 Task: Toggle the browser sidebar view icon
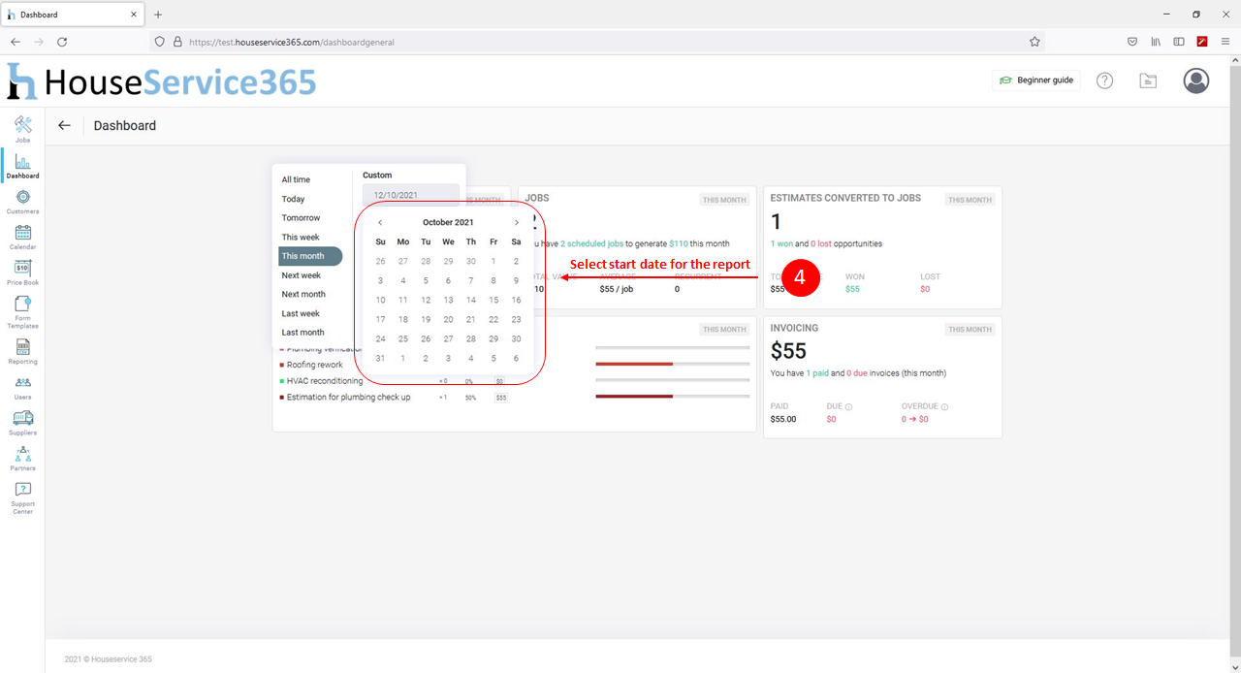point(1179,42)
